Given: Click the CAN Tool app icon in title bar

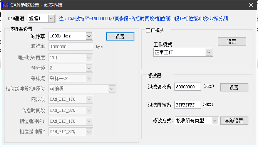Looking at the screenshot, I should point(5,5).
